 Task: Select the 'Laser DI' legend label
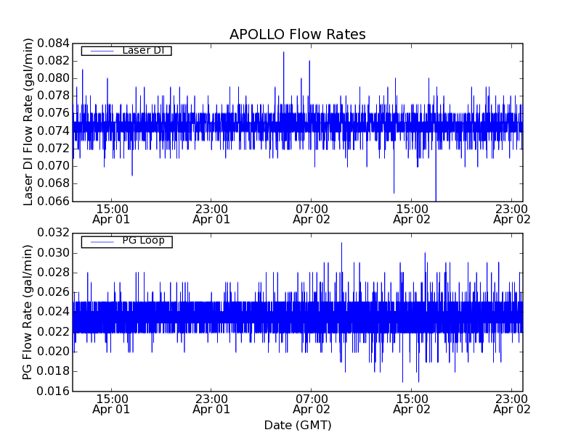click(x=143, y=50)
